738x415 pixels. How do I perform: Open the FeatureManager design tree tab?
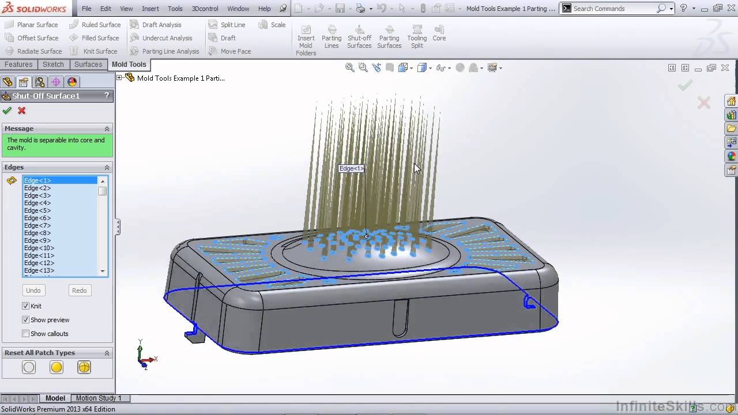click(7, 82)
